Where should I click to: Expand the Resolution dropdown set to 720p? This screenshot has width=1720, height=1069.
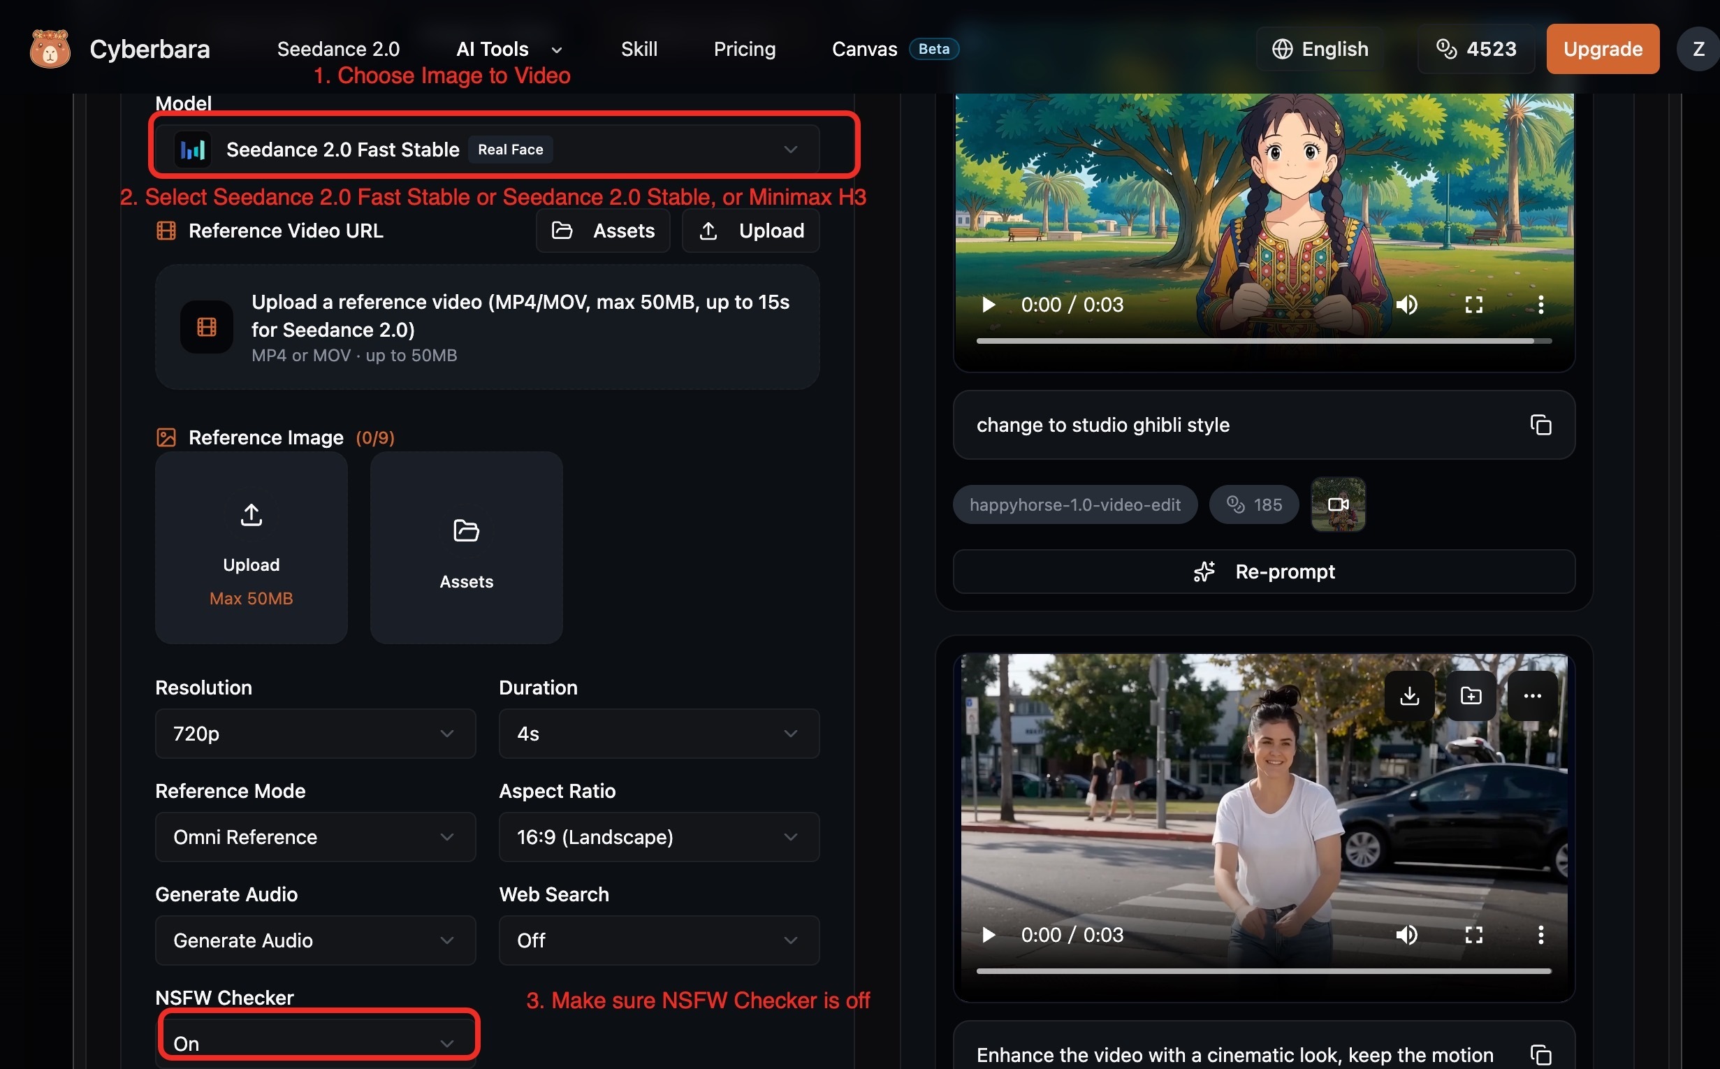tap(315, 733)
